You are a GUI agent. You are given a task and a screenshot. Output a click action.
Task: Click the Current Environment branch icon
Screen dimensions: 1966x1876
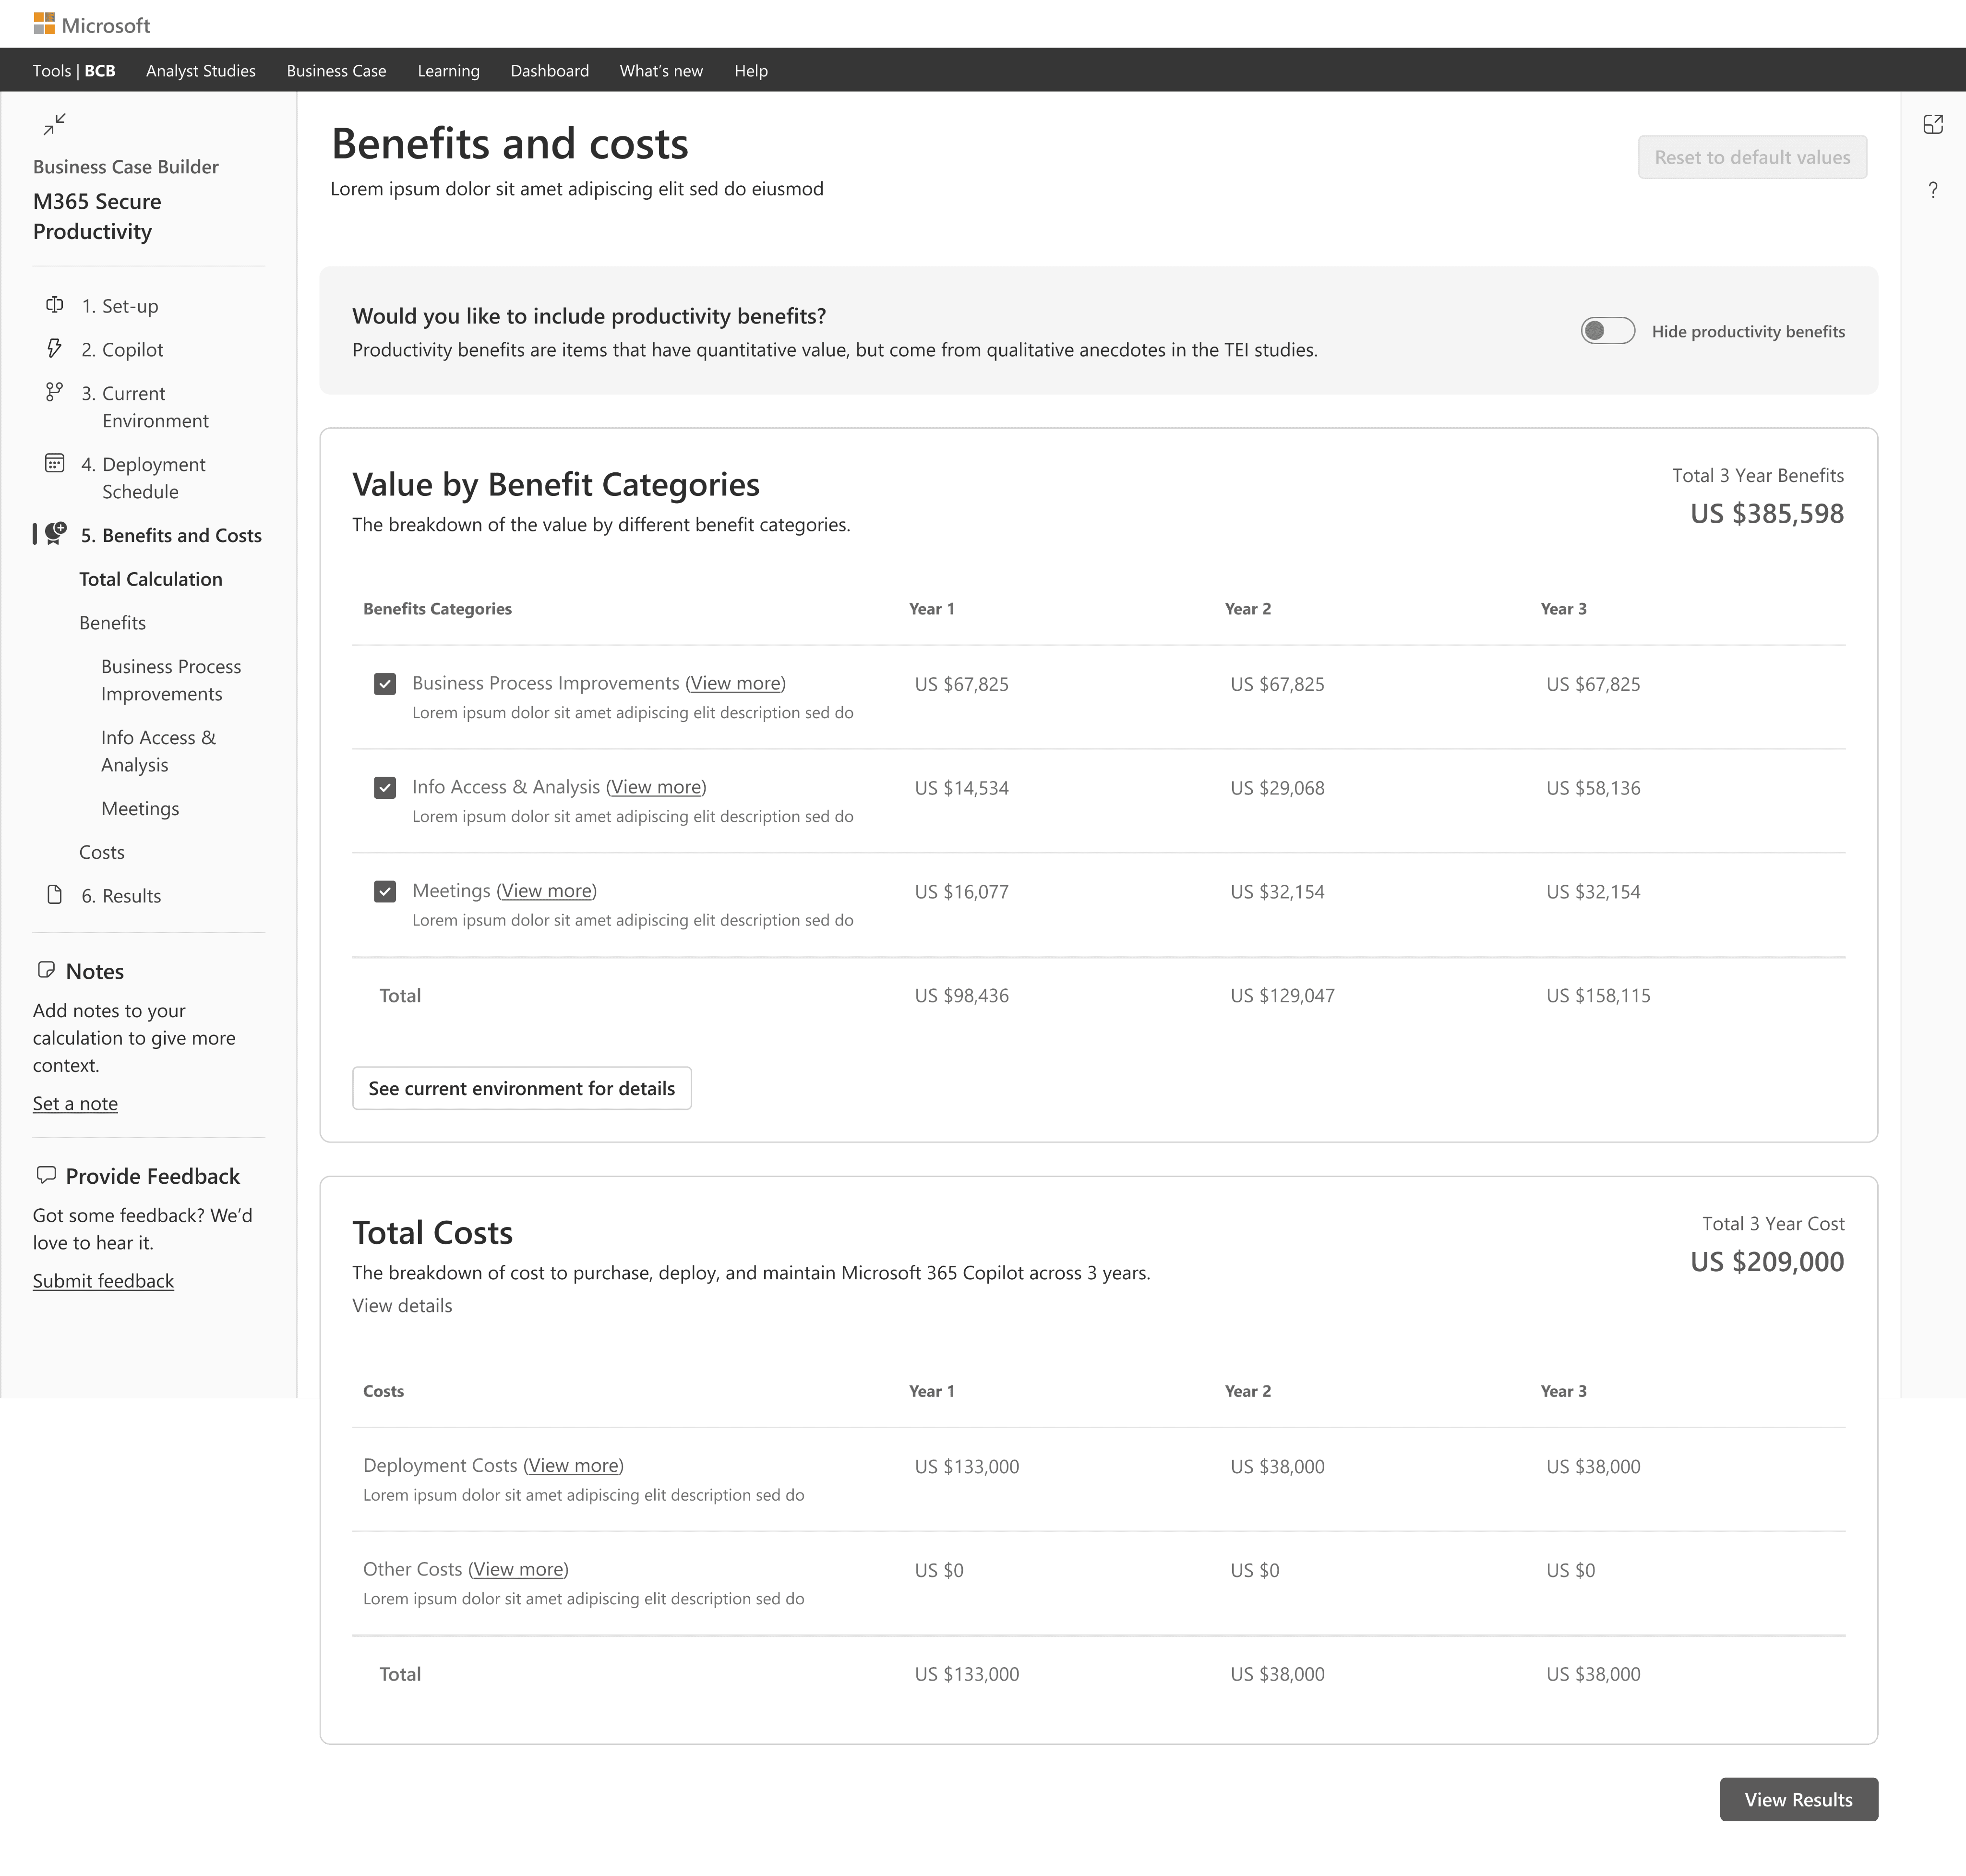pos(55,392)
